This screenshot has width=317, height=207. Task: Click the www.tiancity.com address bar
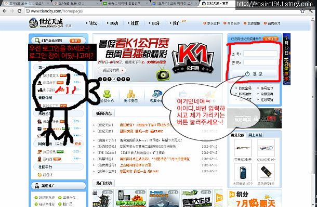click(162, 11)
